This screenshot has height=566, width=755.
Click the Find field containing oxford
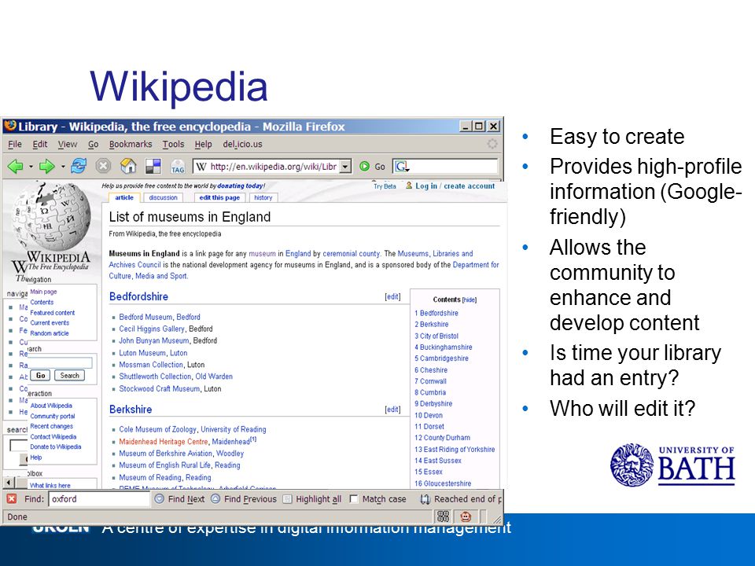click(x=99, y=499)
